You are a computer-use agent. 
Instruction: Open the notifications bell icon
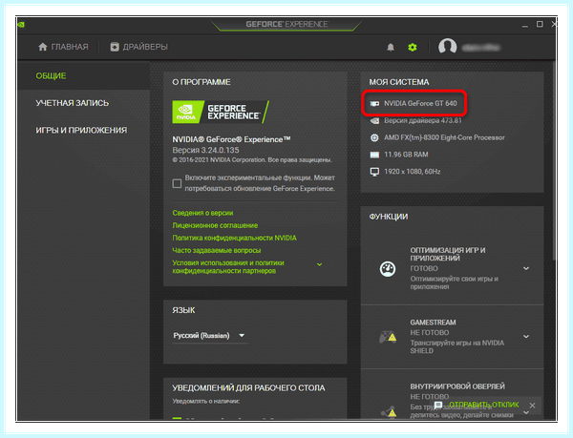[x=391, y=48]
